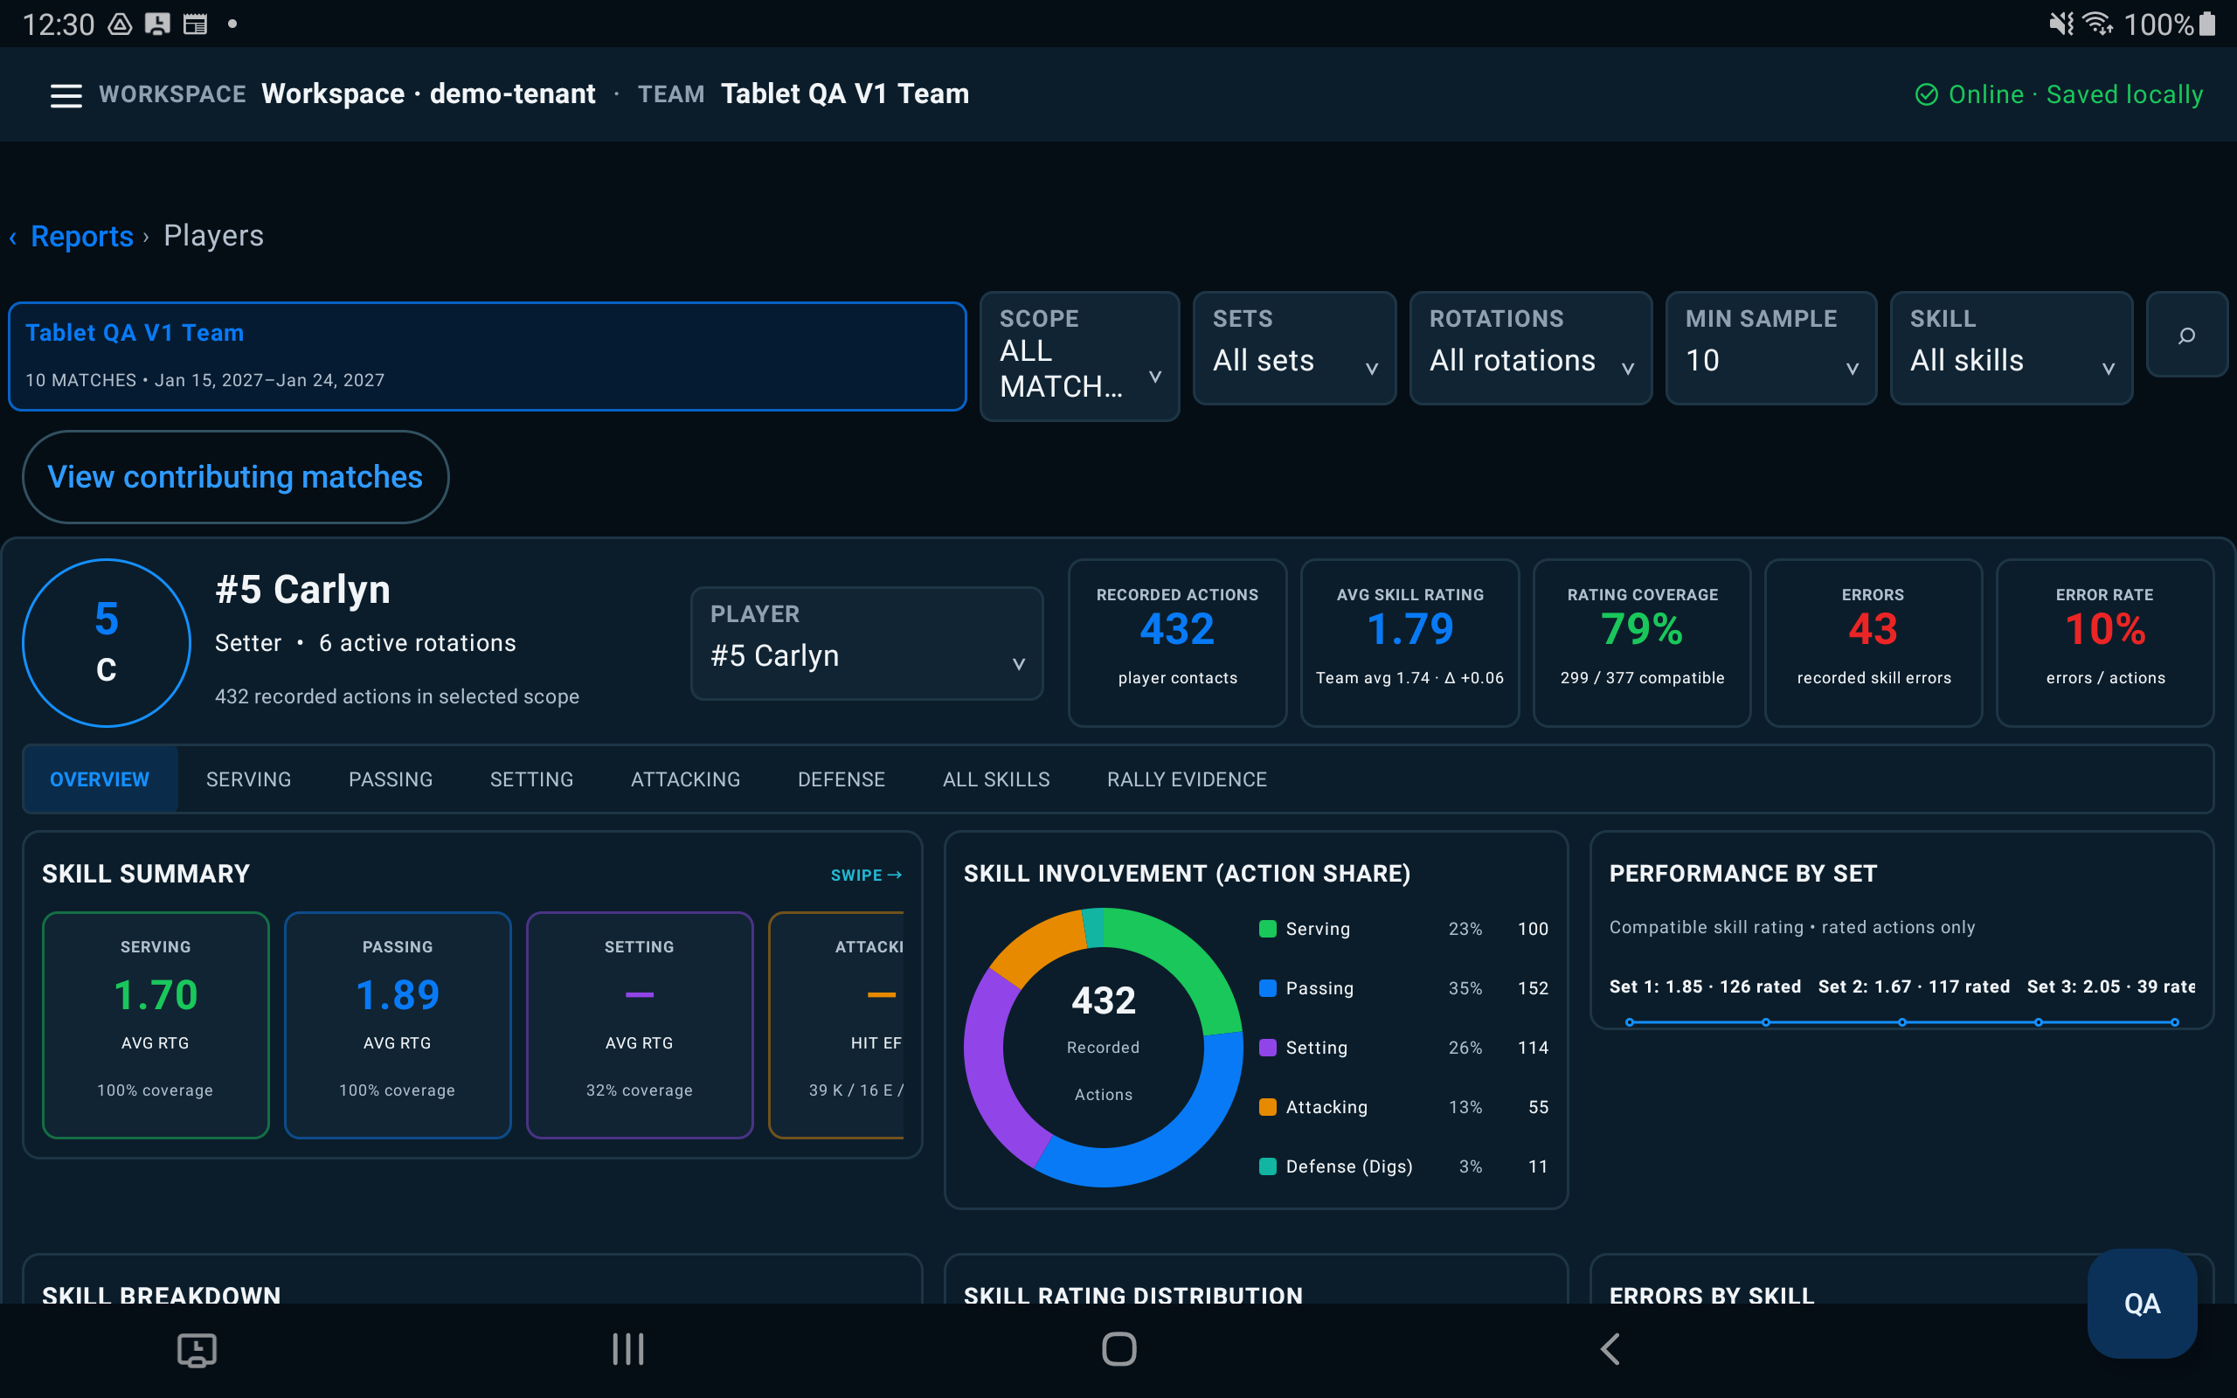The height and width of the screenshot is (1398, 2237).
Task: Click the Serving green legend swatch
Action: [1268, 928]
